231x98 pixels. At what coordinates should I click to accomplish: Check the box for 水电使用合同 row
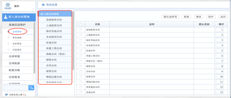(x=81, y=45)
